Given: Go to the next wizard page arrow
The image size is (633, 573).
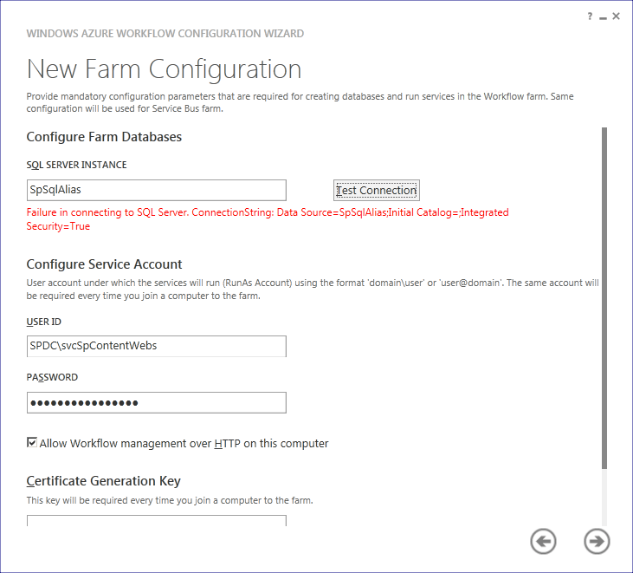Looking at the screenshot, I should click(597, 541).
